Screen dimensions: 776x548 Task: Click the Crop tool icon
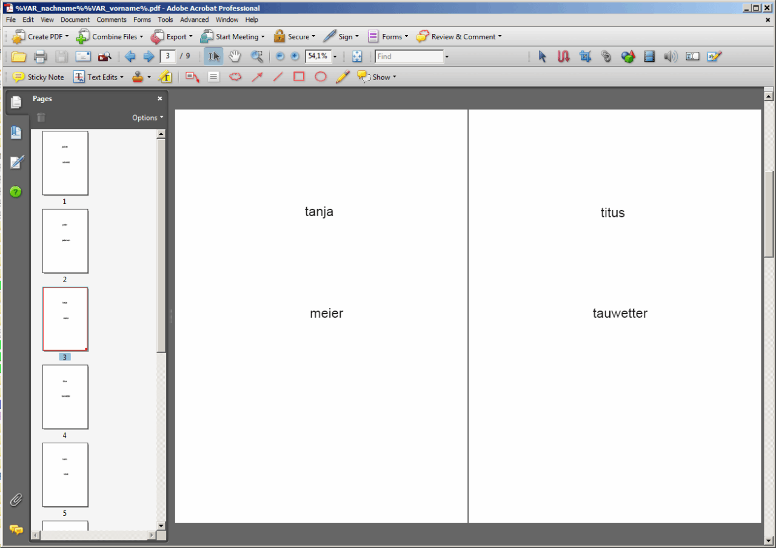pyautogui.click(x=585, y=56)
